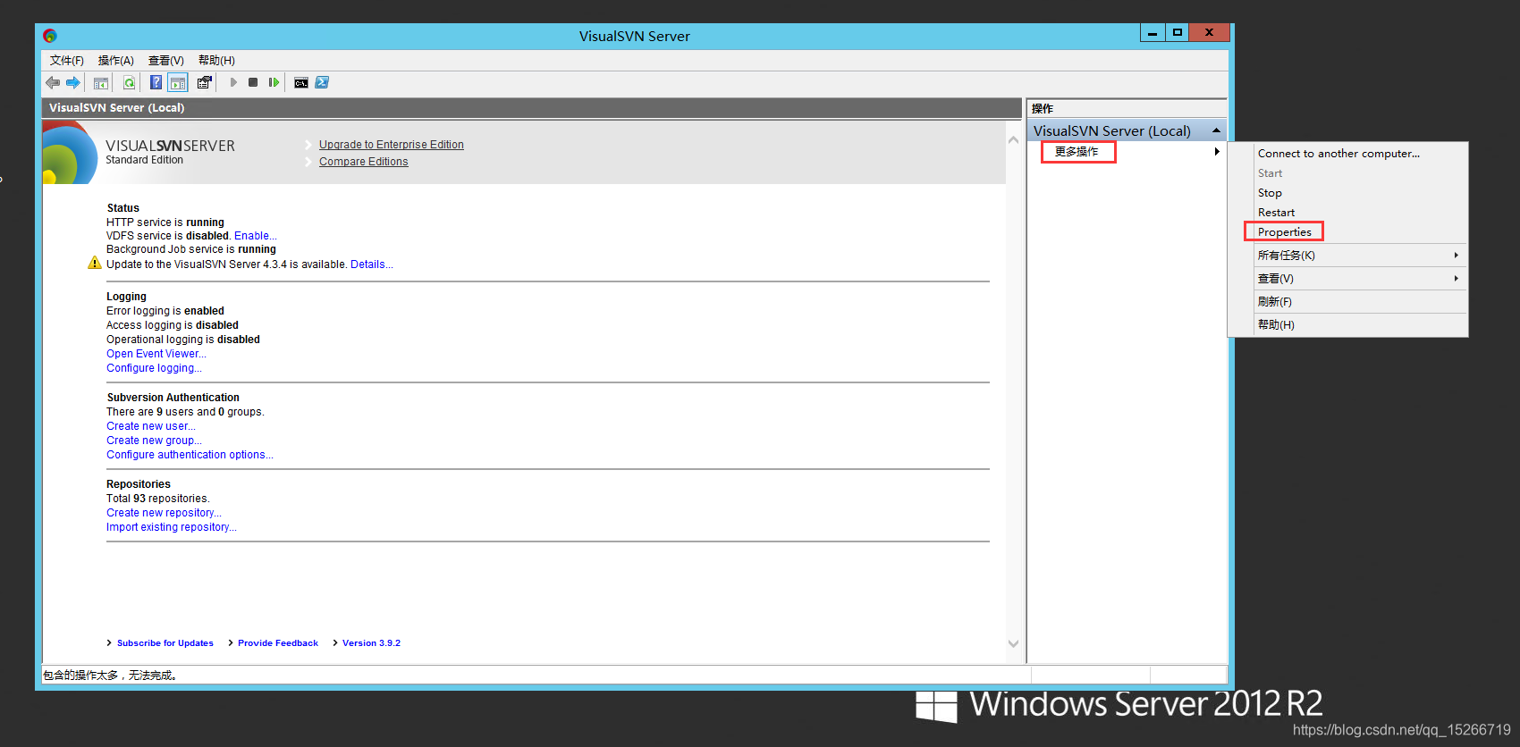Open Configure authentication options link
The width and height of the screenshot is (1520, 747).
[190, 455]
